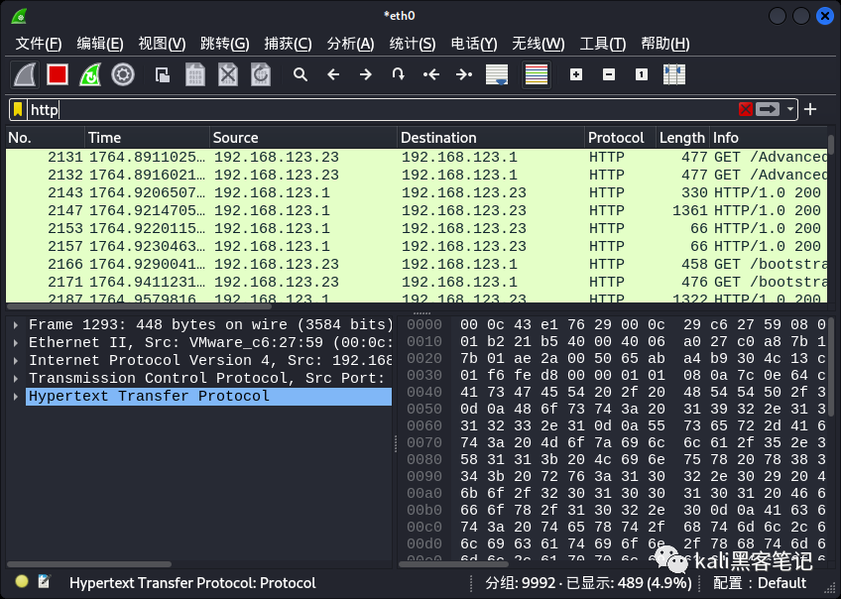The height and width of the screenshot is (599, 841).
Task: Select packet 2171 with length 476
Action: (417, 282)
